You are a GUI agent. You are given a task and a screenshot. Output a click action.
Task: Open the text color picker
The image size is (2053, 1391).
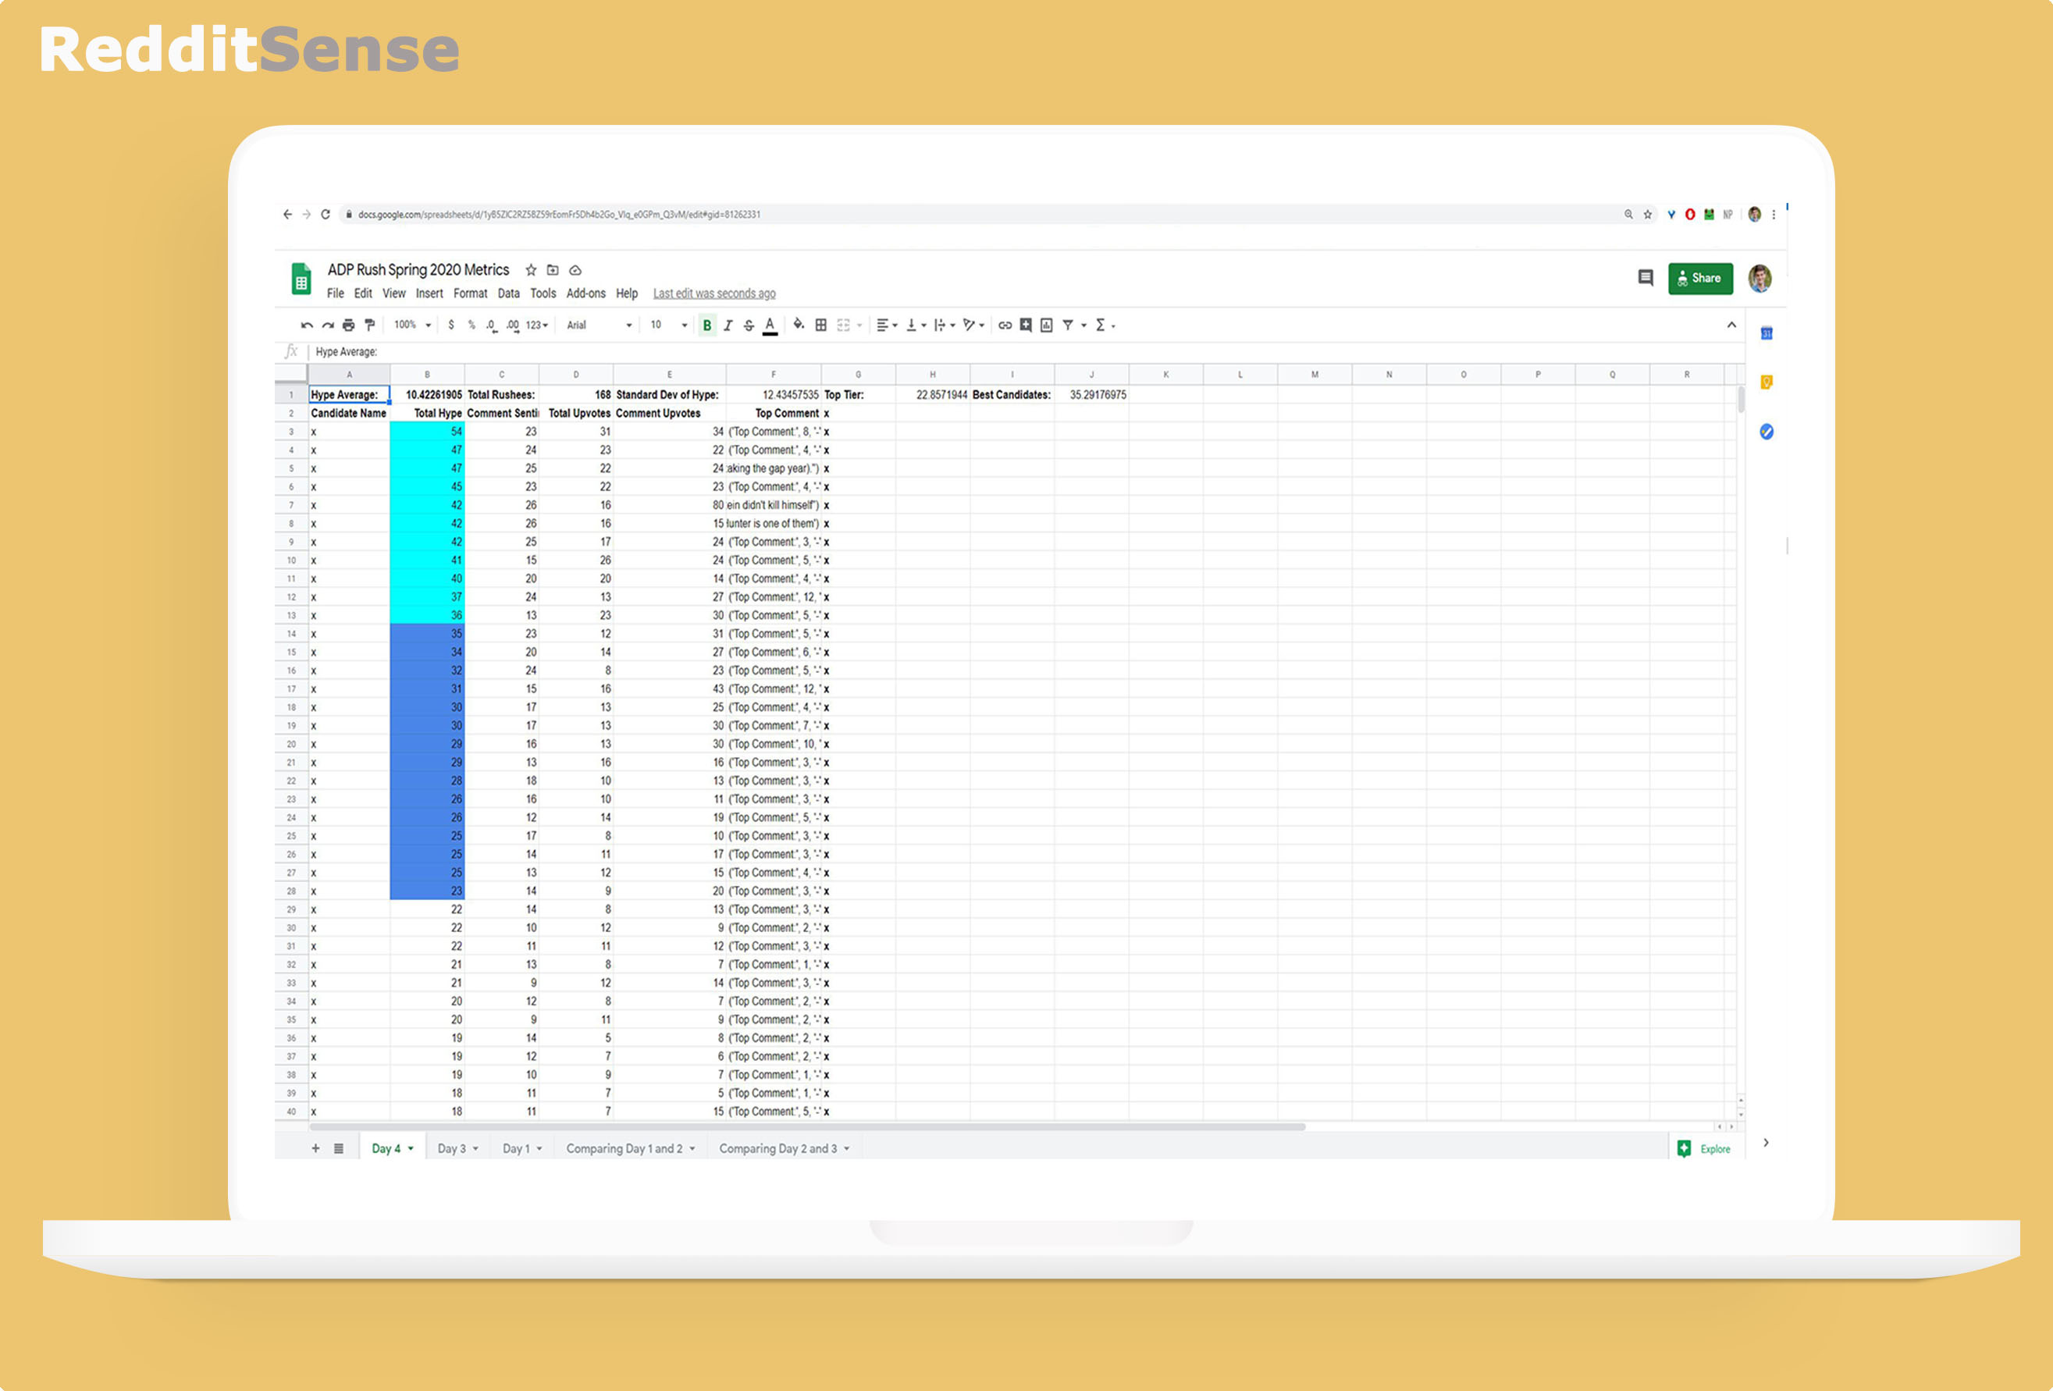click(770, 325)
